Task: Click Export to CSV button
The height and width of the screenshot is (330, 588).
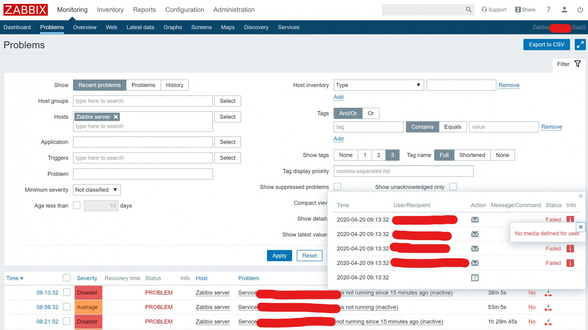Action: [546, 45]
